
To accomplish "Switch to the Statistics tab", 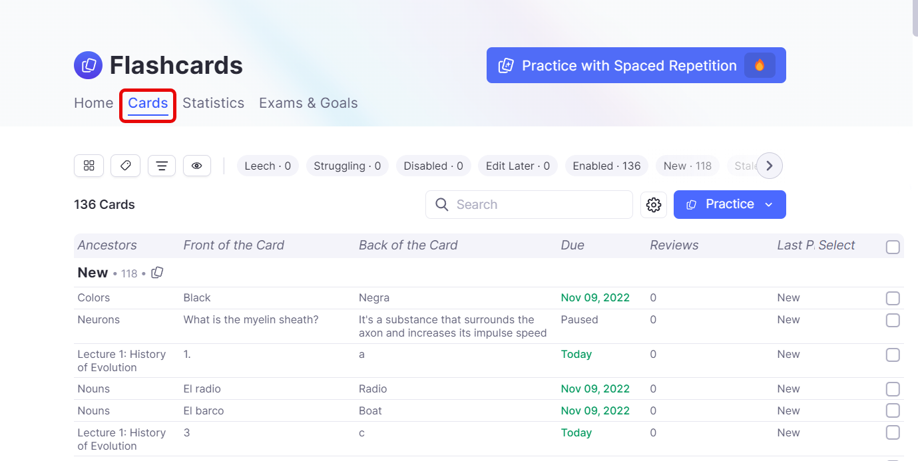I will click(x=213, y=103).
